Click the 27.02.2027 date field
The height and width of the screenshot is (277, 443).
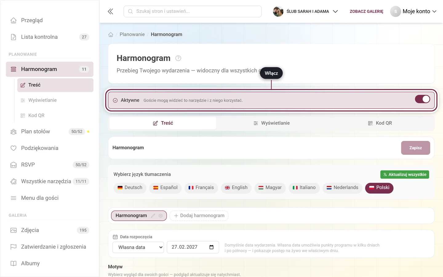coord(193,247)
